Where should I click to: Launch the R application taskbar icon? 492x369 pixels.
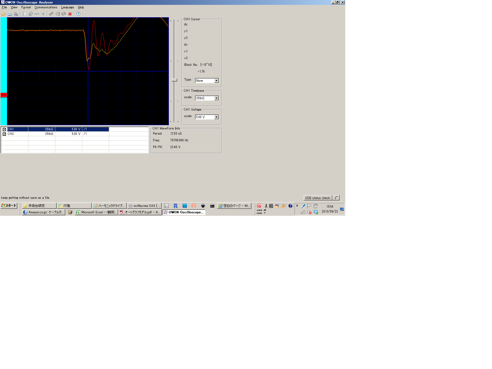tap(176, 206)
